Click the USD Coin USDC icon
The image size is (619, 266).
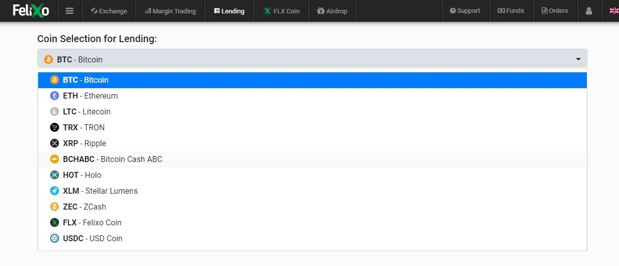55,238
